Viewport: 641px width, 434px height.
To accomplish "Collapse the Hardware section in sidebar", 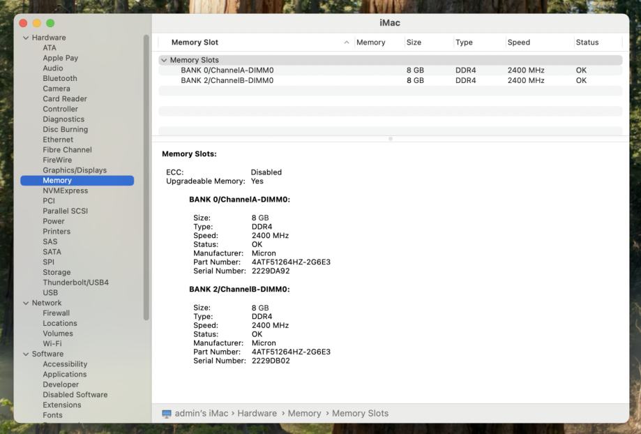I will pos(26,38).
